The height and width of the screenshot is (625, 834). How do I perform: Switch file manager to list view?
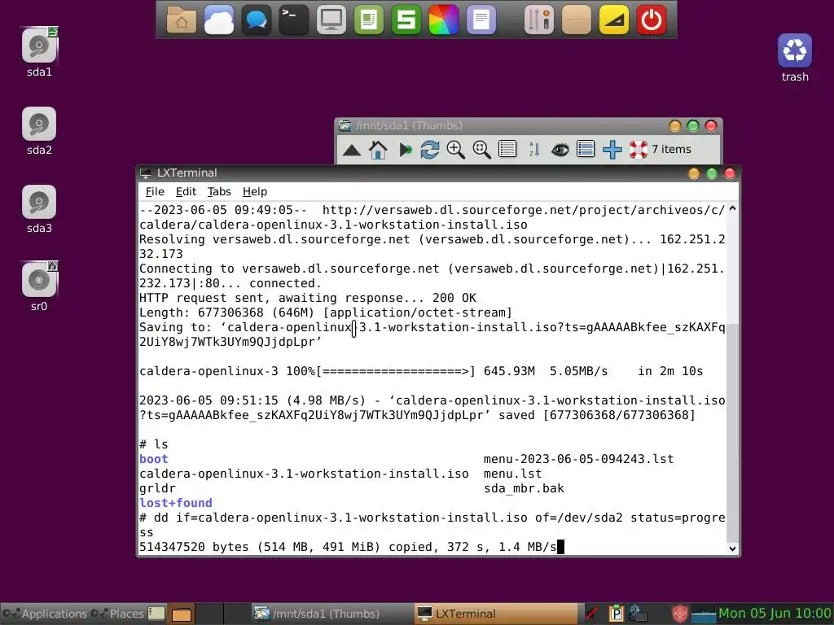coord(507,150)
